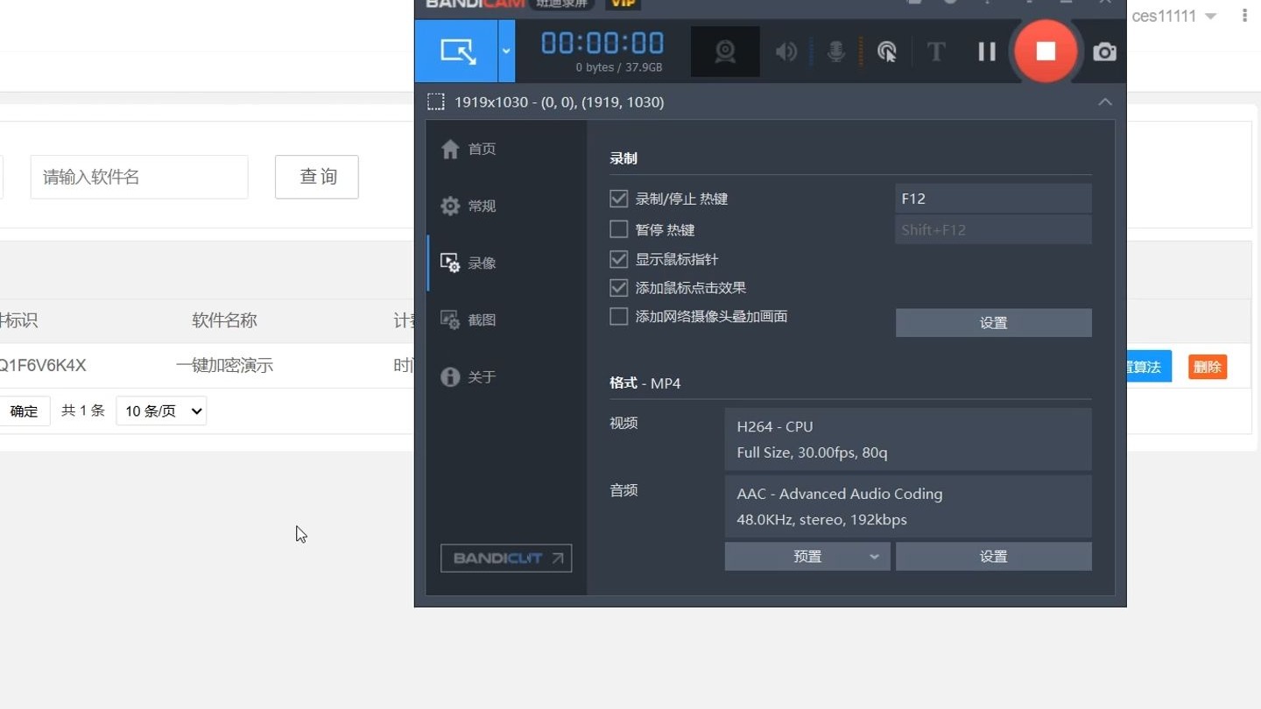This screenshot has width=1261, height=709.
Task: Toggle 显示鼠标指针 checkbox
Action: 619,259
